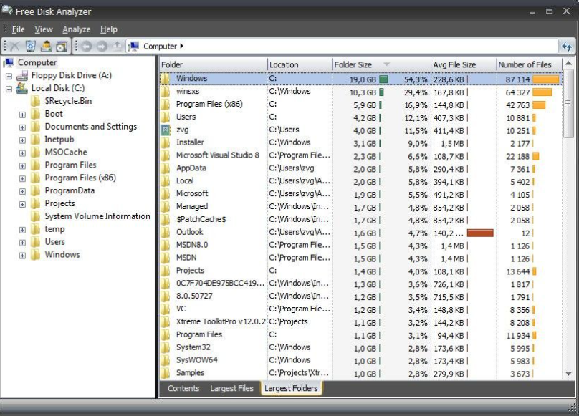Switch to the Largest Files tab
The width and height of the screenshot is (579, 416).
tap(231, 388)
